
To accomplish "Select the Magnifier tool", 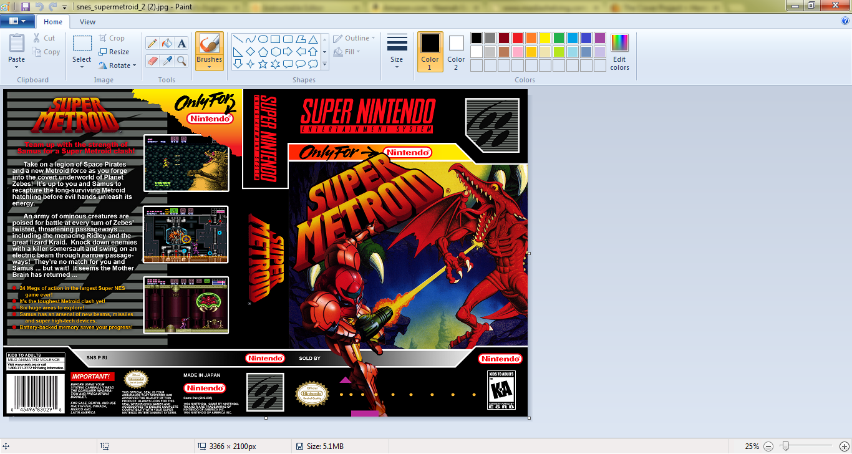I will (182, 60).
